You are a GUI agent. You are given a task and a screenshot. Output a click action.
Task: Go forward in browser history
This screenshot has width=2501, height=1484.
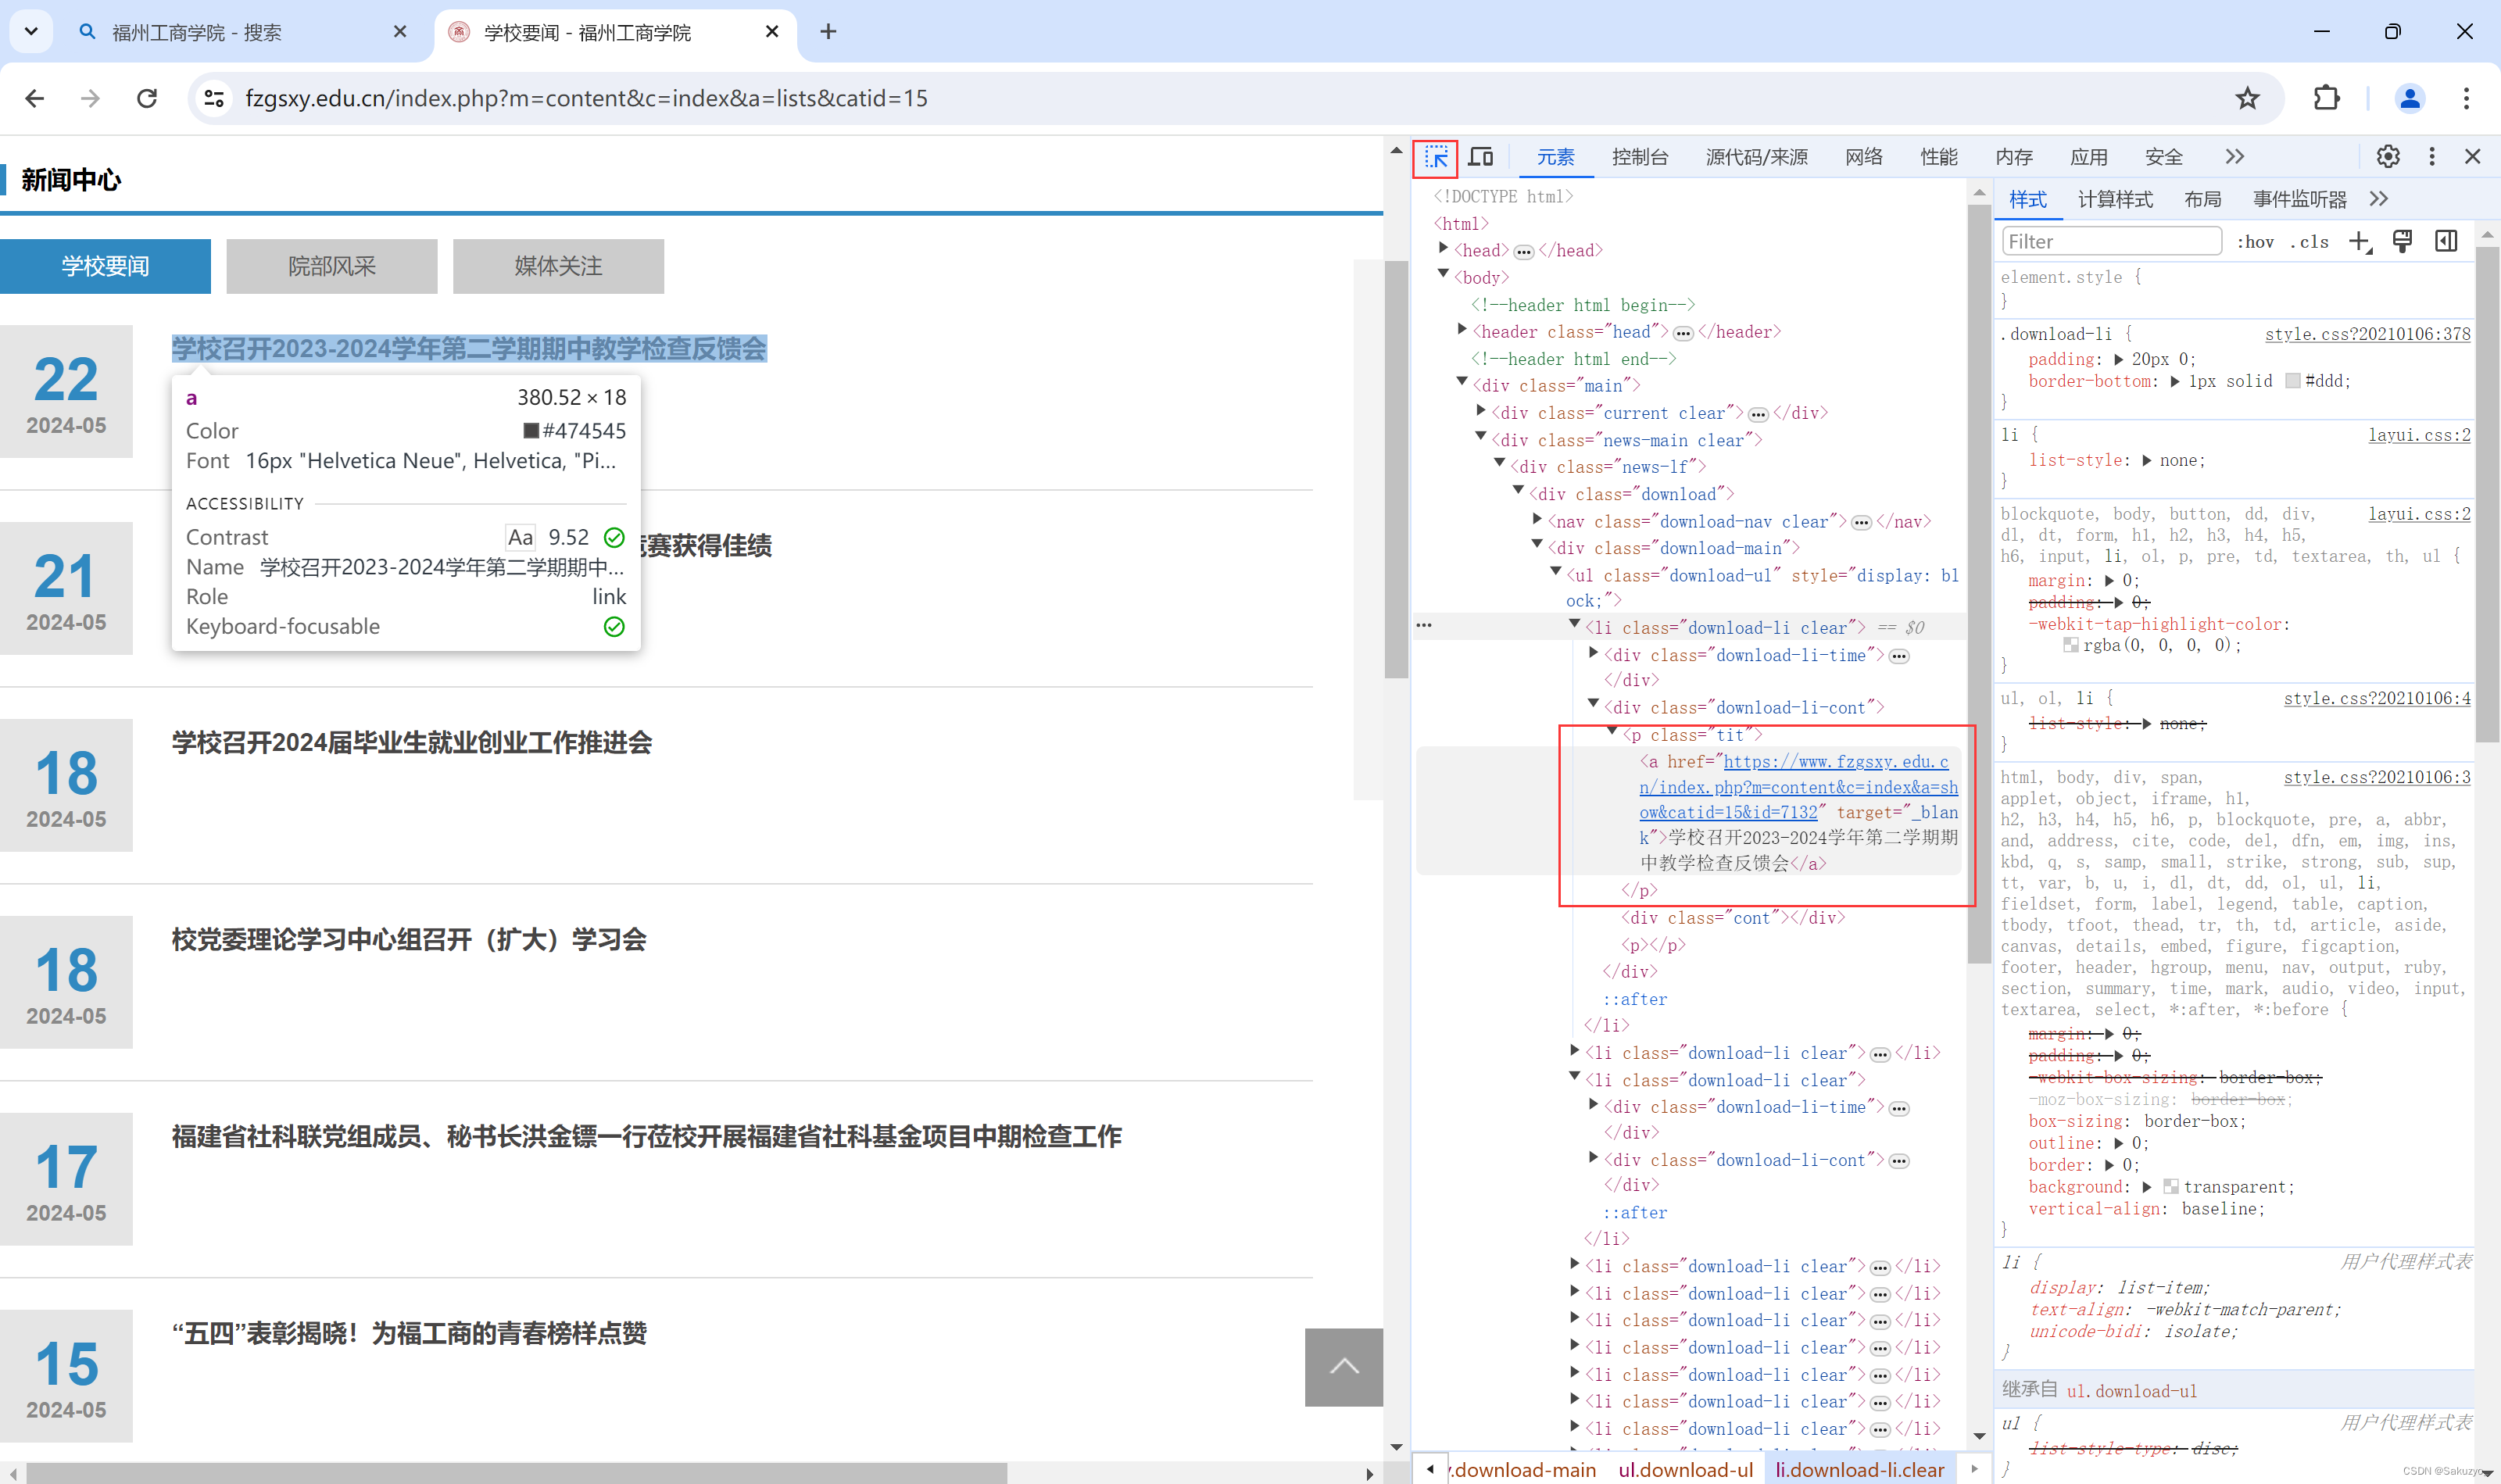click(91, 98)
